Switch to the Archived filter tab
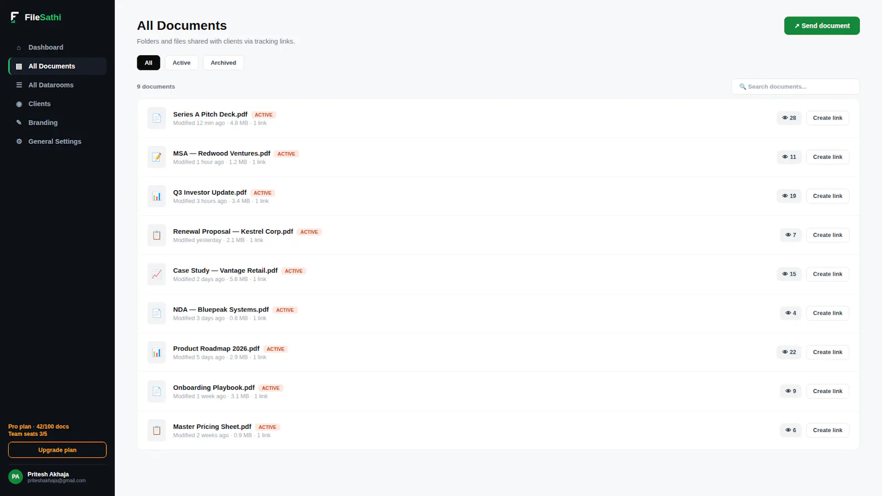 pyautogui.click(x=223, y=63)
